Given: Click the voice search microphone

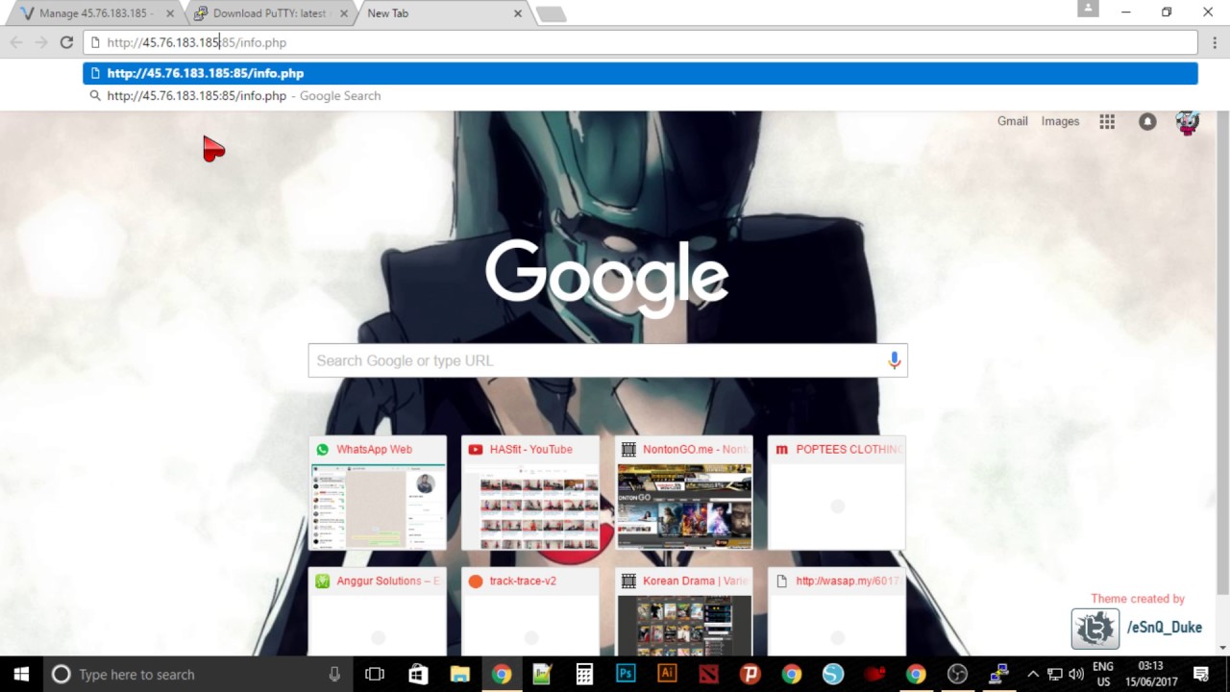Looking at the screenshot, I should 895,360.
